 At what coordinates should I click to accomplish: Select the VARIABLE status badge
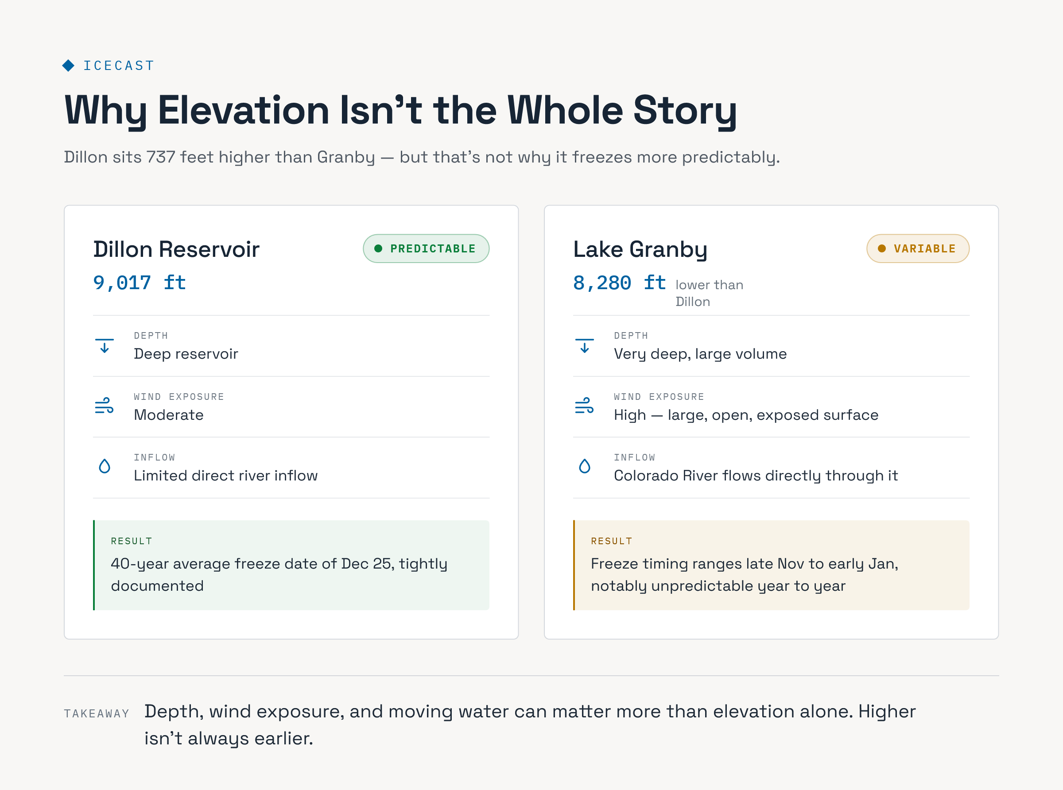[x=918, y=248]
